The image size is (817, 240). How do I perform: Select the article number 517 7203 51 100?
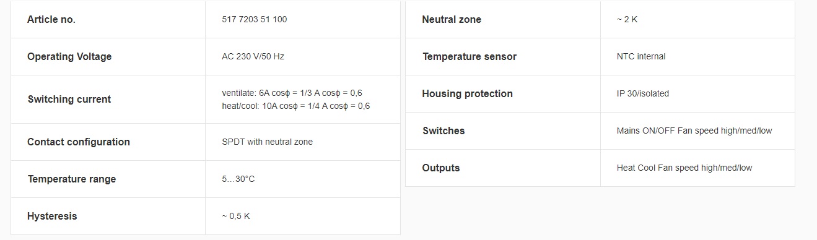(254, 19)
